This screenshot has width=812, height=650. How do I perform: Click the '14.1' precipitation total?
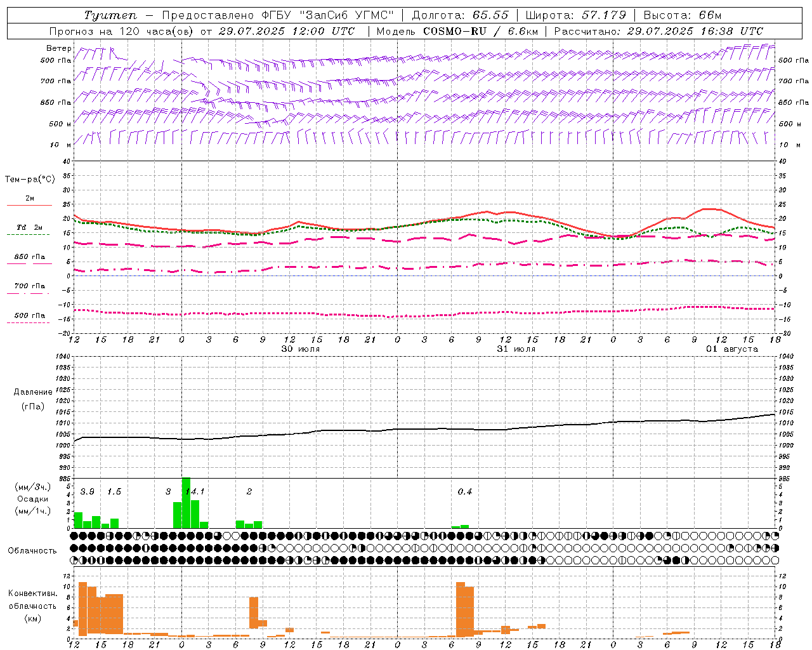pos(197,491)
